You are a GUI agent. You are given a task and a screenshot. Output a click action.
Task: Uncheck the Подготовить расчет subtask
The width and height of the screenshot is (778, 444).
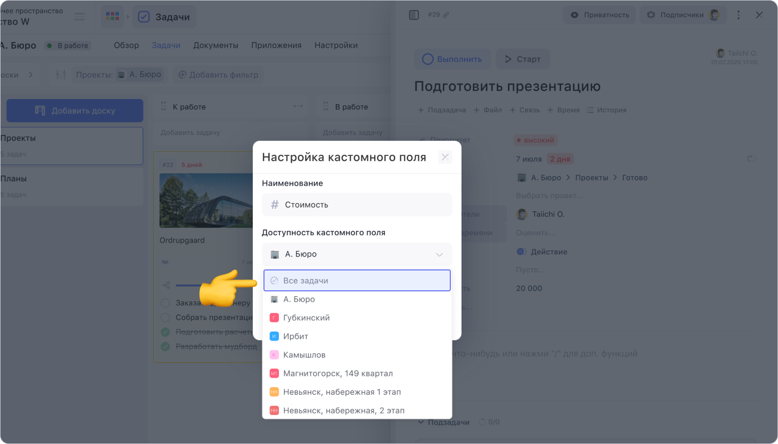(x=165, y=332)
